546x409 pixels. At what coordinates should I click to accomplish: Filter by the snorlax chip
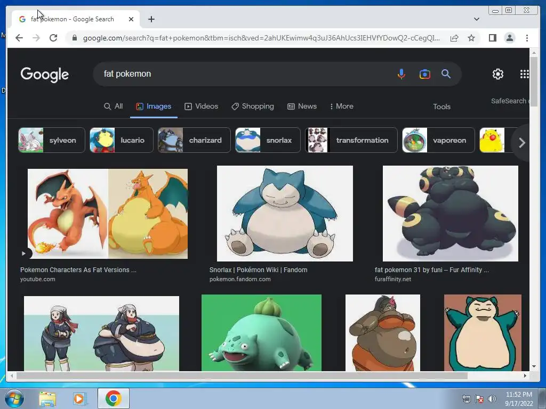[268, 140]
